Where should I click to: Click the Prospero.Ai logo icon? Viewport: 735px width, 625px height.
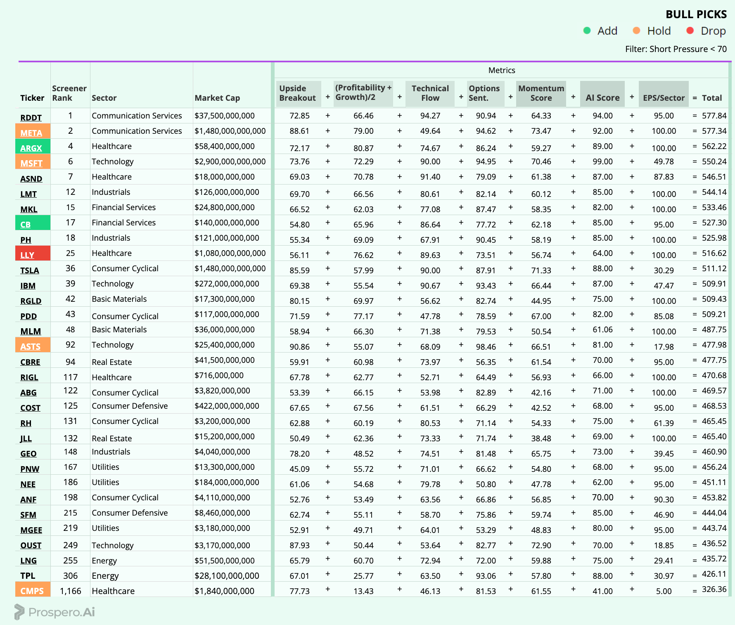19,612
